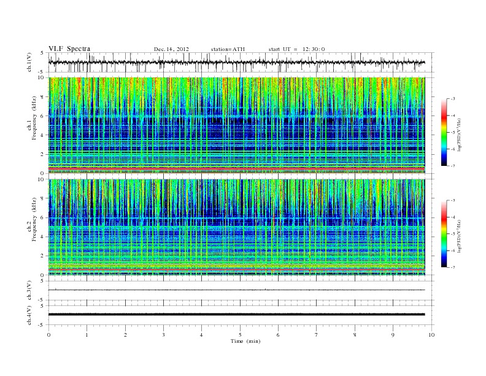Click time axis tick label '10'

coord(431,335)
